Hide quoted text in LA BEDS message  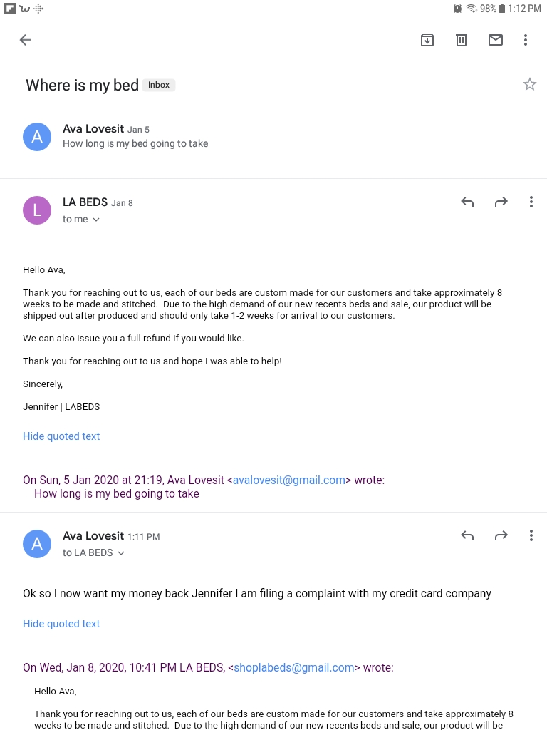pyautogui.click(x=61, y=436)
